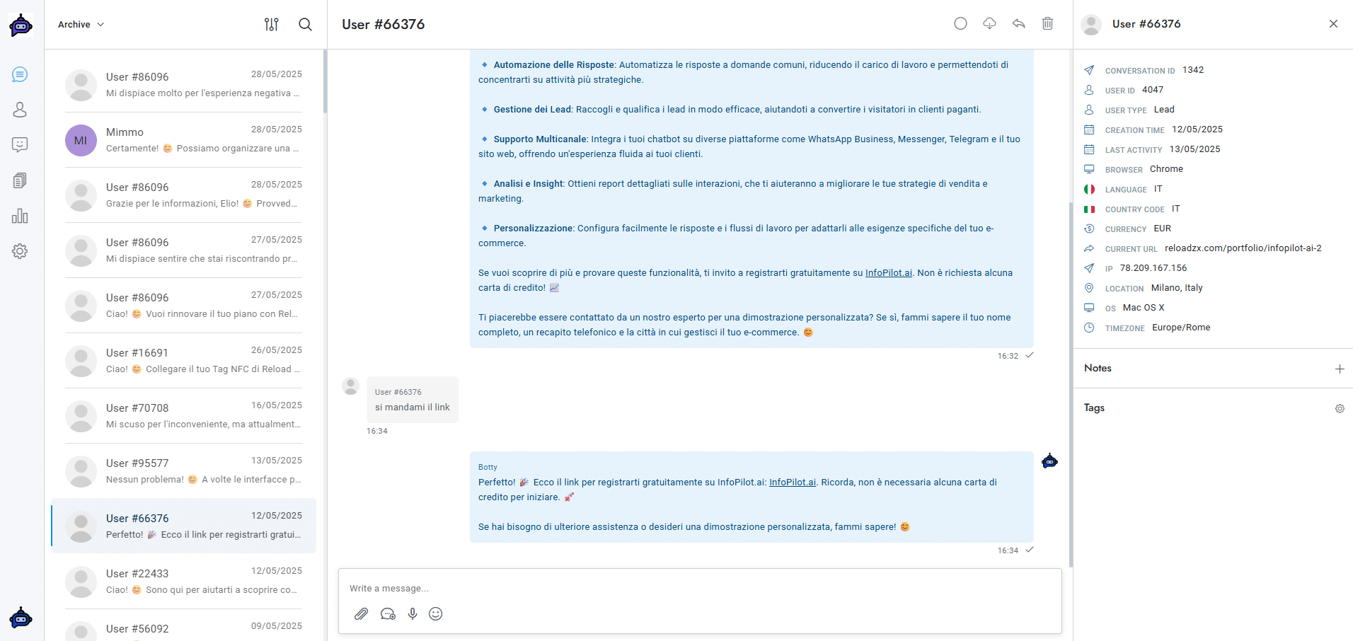Restore conversation to inbox with arrow icon
This screenshot has width=1353, height=641.
(x=1018, y=23)
